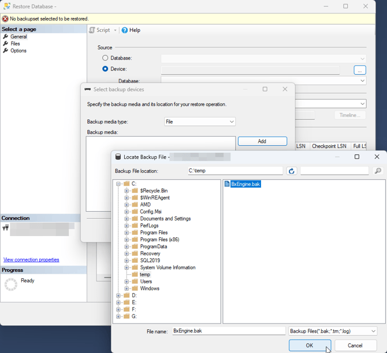Expand the Program Files folder
The height and width of the screenshot is (353, 387).
(126, 233)
